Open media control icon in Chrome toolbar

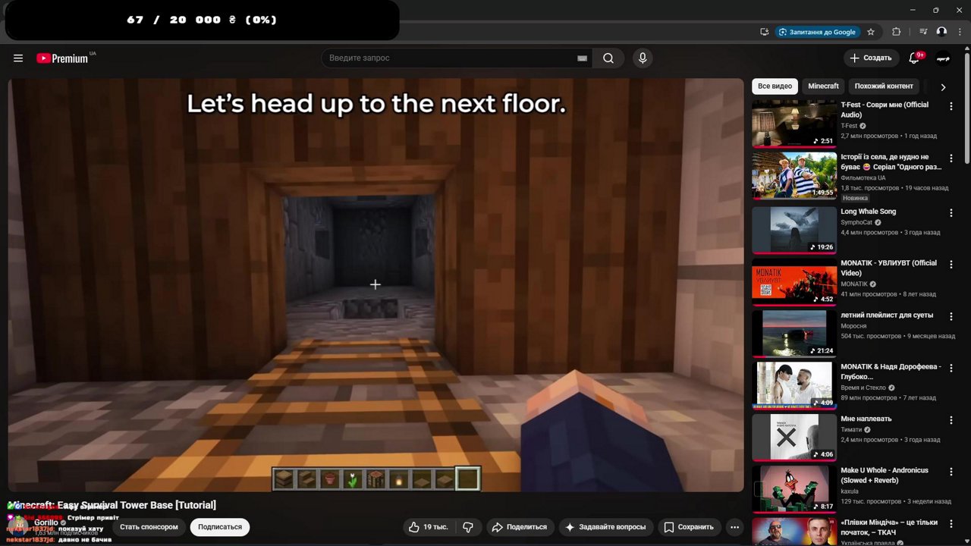923,32
